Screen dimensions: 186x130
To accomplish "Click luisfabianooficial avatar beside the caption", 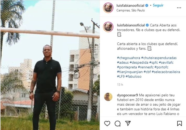I will pyautogui.click(x=108, y=27).
